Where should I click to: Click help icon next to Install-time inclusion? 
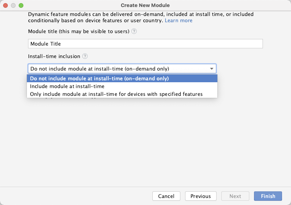coord(85,57)
